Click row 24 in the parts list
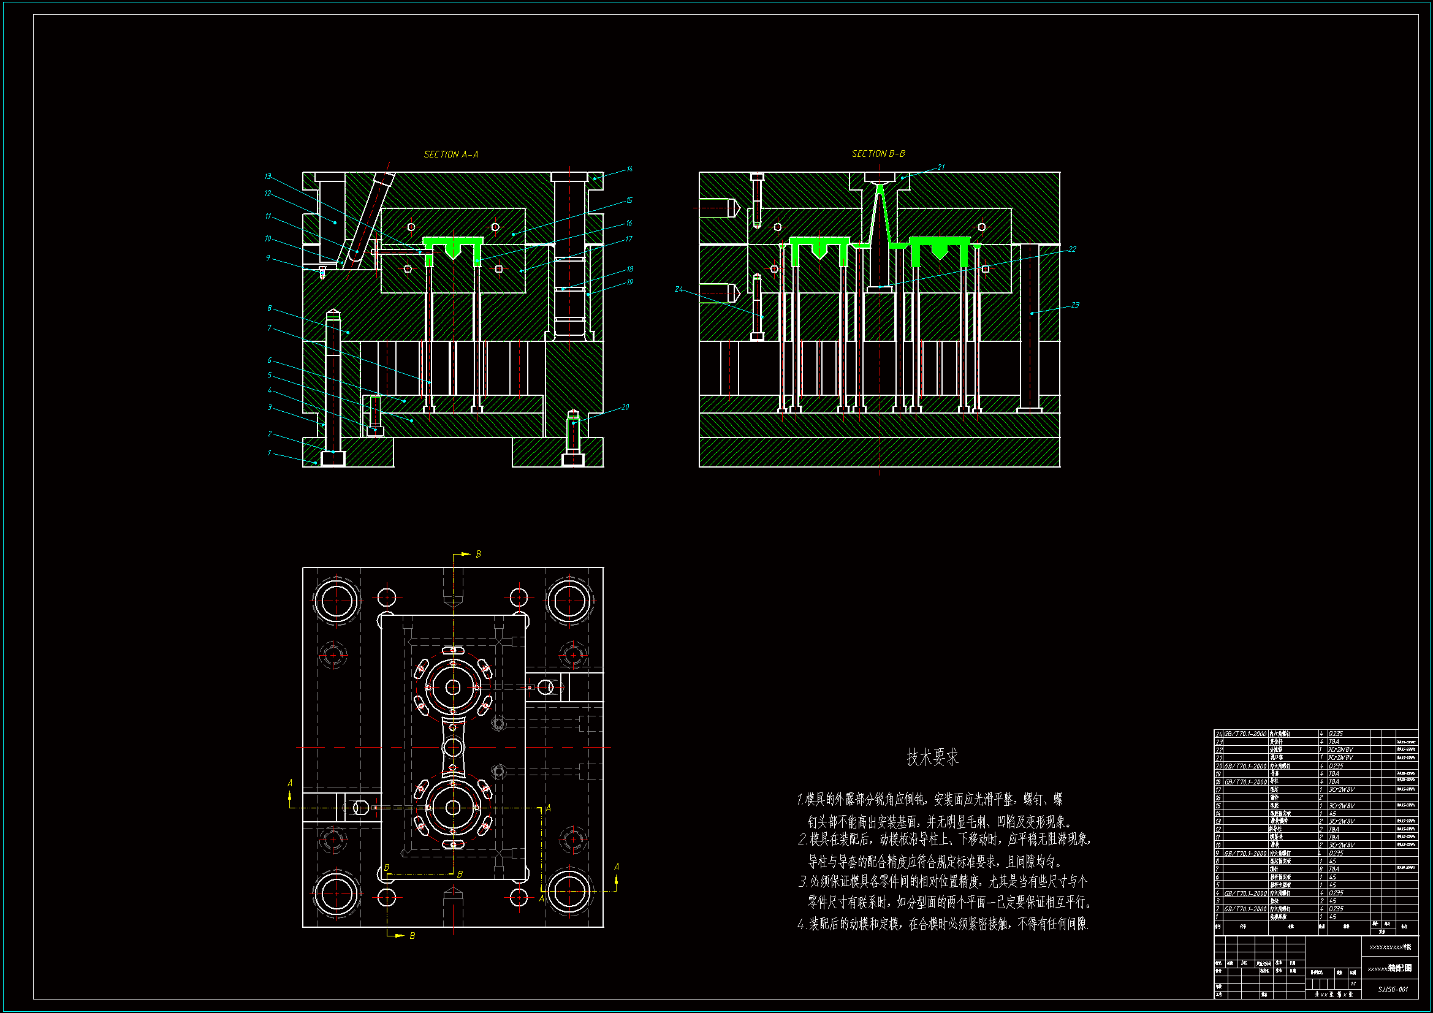 (x=1286, y=734)
